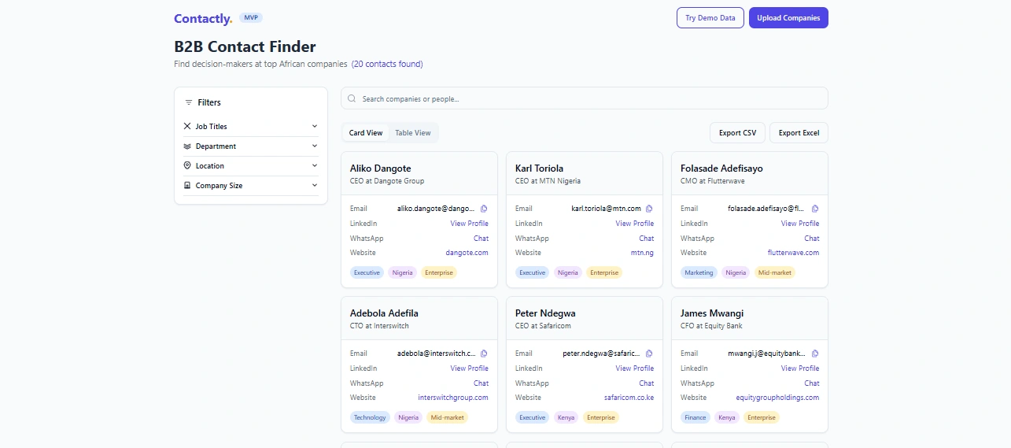The image size is (1011, 448).
Task: Expand the Company Size filter
Action: tap(250, 186)
